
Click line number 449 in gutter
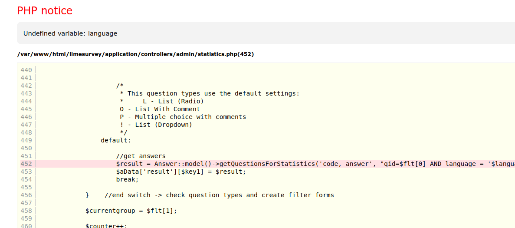(x=26, y=140)
